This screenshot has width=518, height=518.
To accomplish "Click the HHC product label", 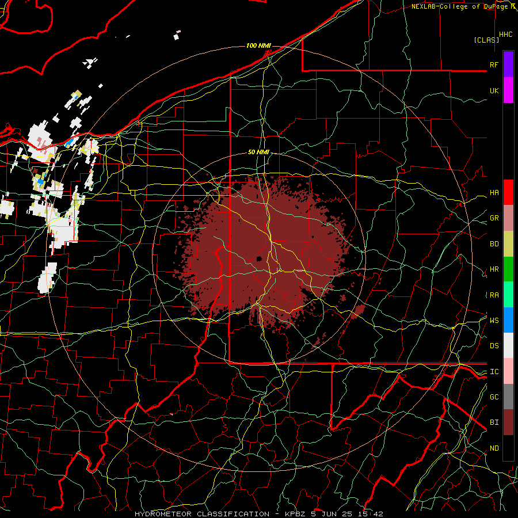I will click(x=506, y=35).
